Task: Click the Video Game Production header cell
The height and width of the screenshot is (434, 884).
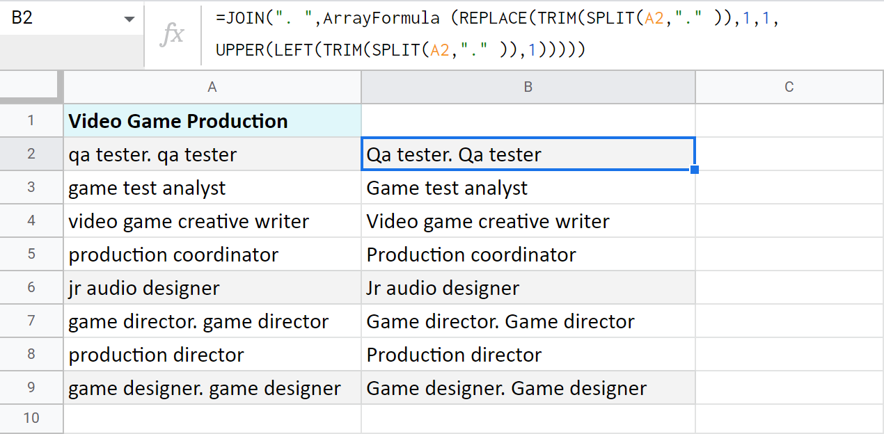Action: click(212, 121)
